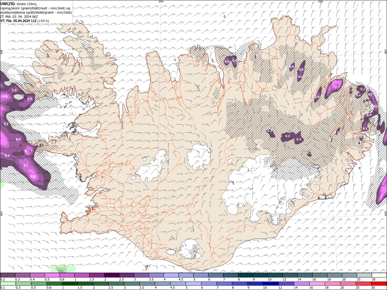Viewport: 387px width, 290px height.
Task: Select the white Hofsjökull glacier in central Iceland
Action: [x=199, y=156]
